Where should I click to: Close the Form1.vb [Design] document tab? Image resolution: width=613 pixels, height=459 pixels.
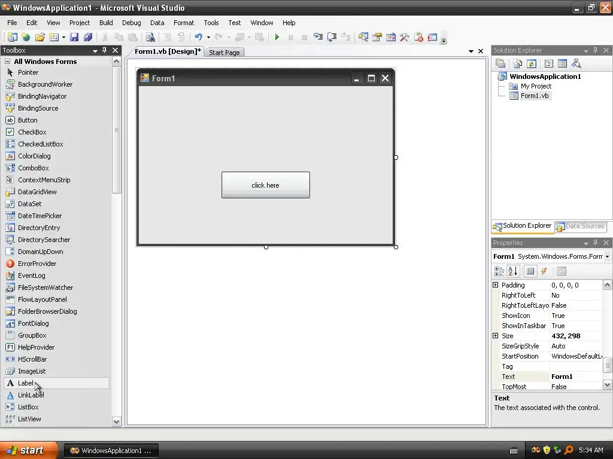481,51
